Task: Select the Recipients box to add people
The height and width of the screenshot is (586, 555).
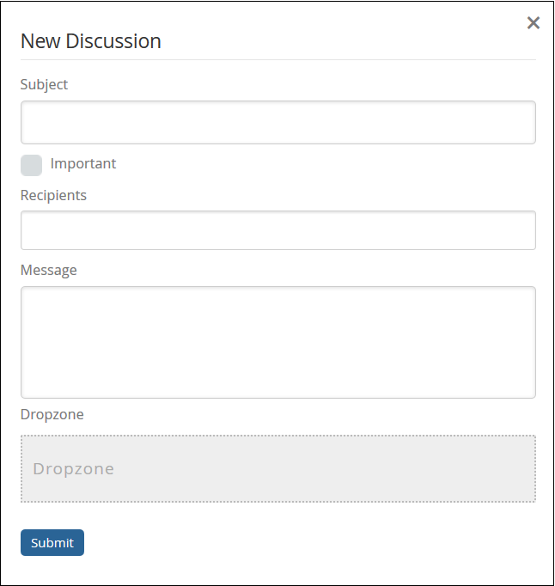Action: pos(277,230)
